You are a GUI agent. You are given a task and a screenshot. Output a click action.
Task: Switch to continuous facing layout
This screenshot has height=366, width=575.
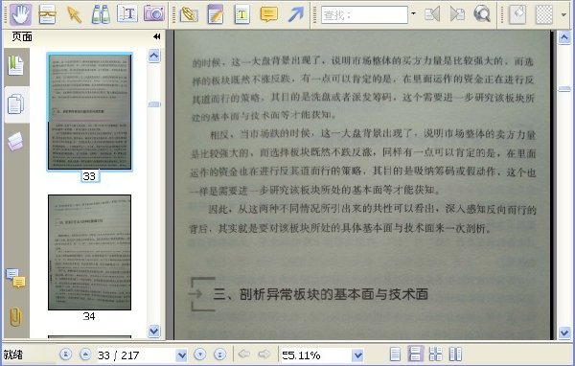(435, 355)
